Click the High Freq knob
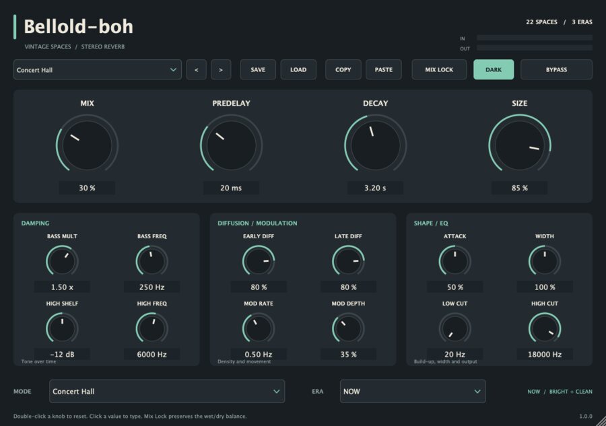Viewport: 606px width, 426px height. pyautogui.click(x=152, y=328)
